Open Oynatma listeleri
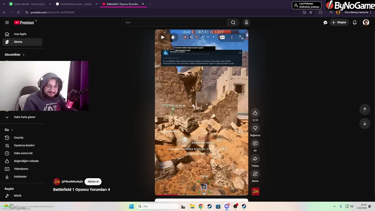This screenshot has width=375, height=211. 22,145
